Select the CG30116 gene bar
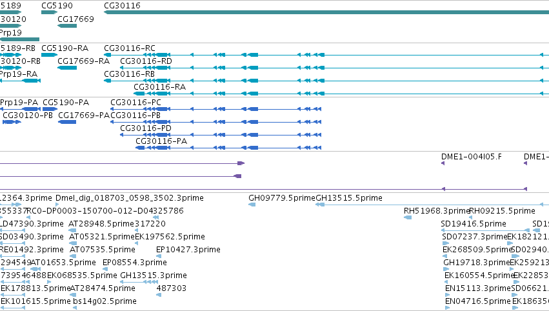 [x=326, y=12]
